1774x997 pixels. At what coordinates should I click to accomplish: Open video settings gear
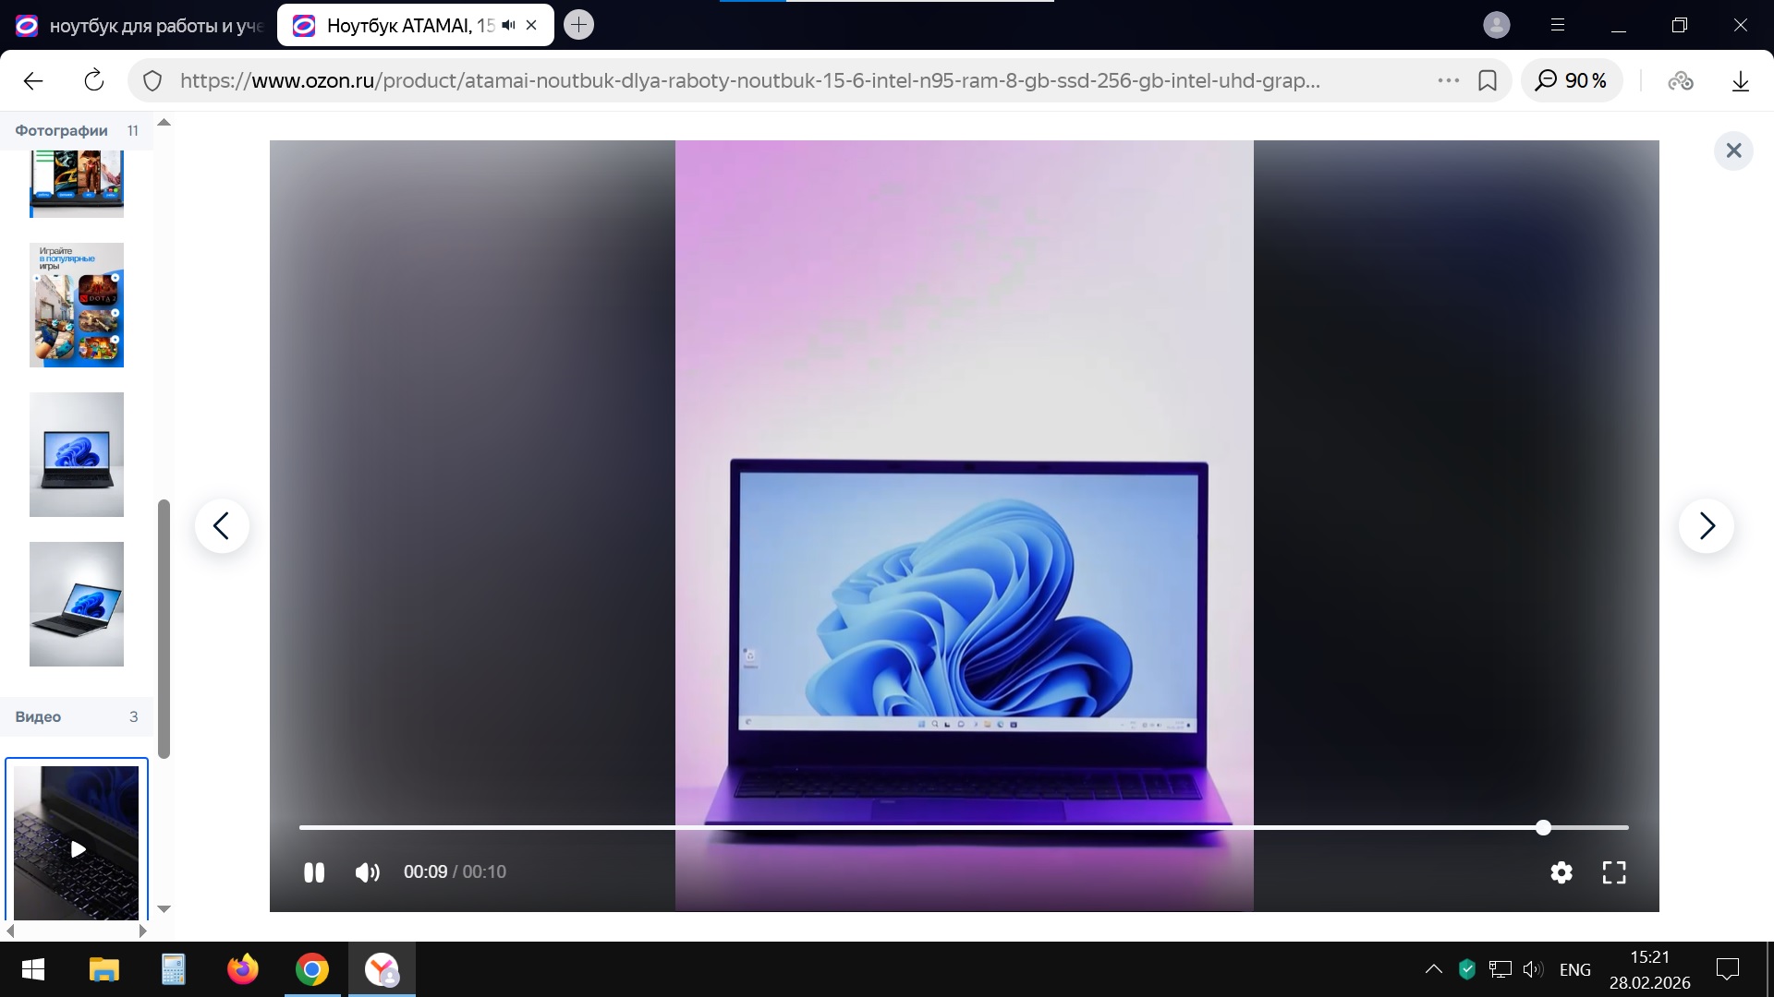[x=1561, y=872]
